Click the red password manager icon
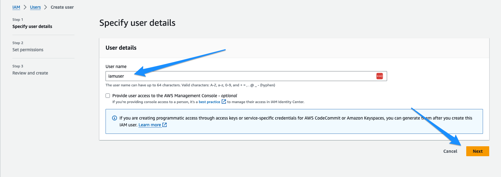Viewport: 501px width, 177px height. (x=379, y=76)
